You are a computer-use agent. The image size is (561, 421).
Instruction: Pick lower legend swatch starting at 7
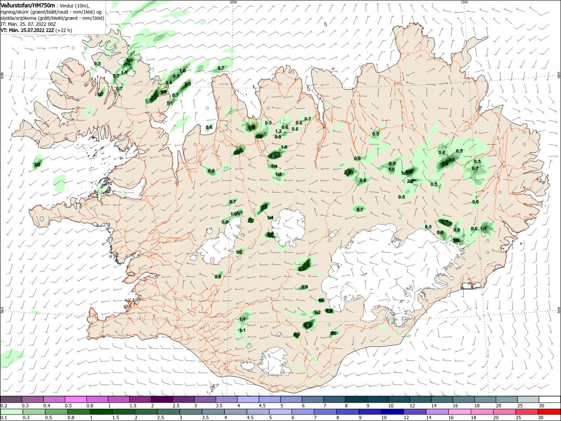325,412
